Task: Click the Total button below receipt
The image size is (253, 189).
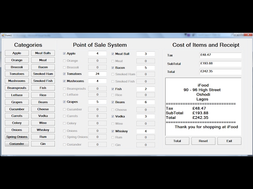Action: coord(177,141)
